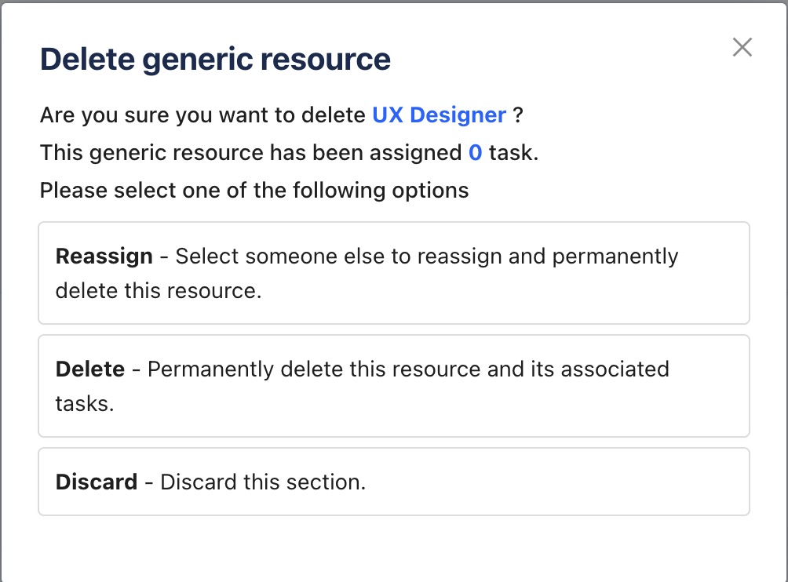This screenshot has height=582, width=788.
Task: Click 'delete this resource.' line in Reassign card
Action: coord(158,291)
